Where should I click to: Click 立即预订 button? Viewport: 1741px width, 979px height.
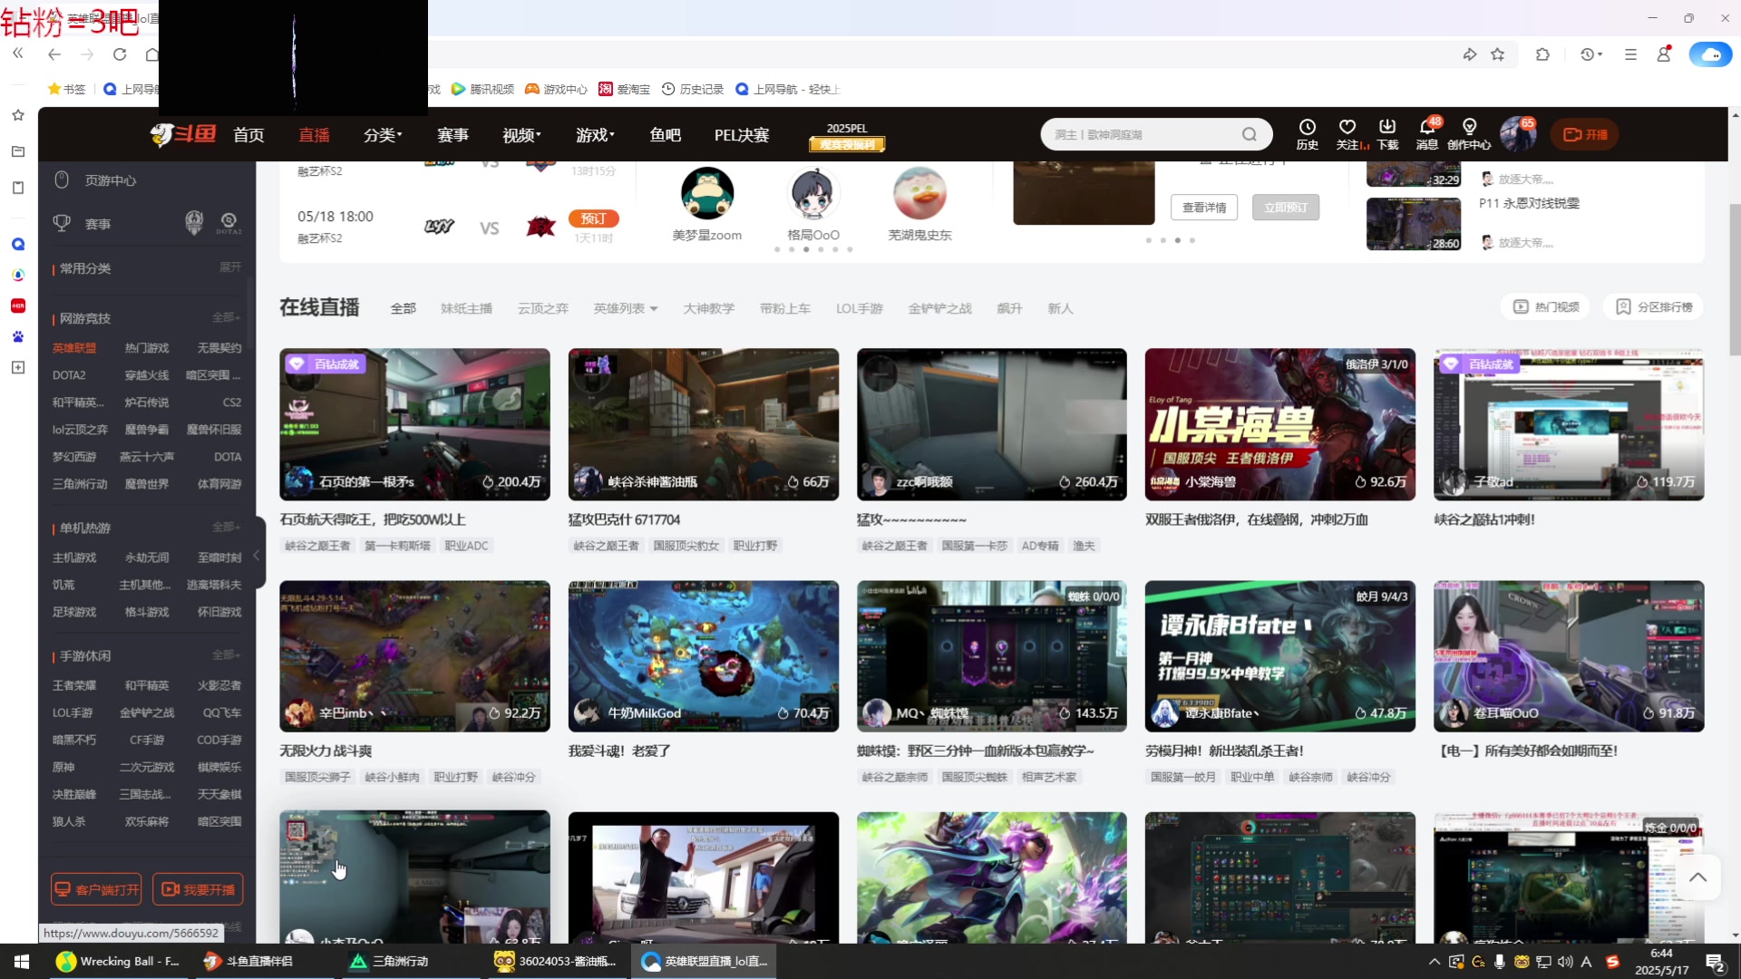(1286, 208)
